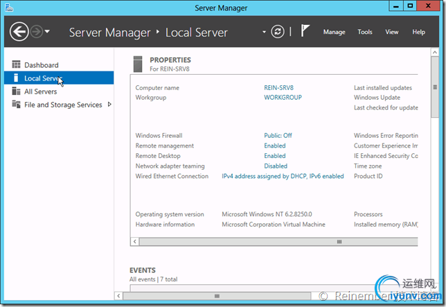446x307 pixels.
Task: Open the notifications flag icon
Action: point(305,30)
